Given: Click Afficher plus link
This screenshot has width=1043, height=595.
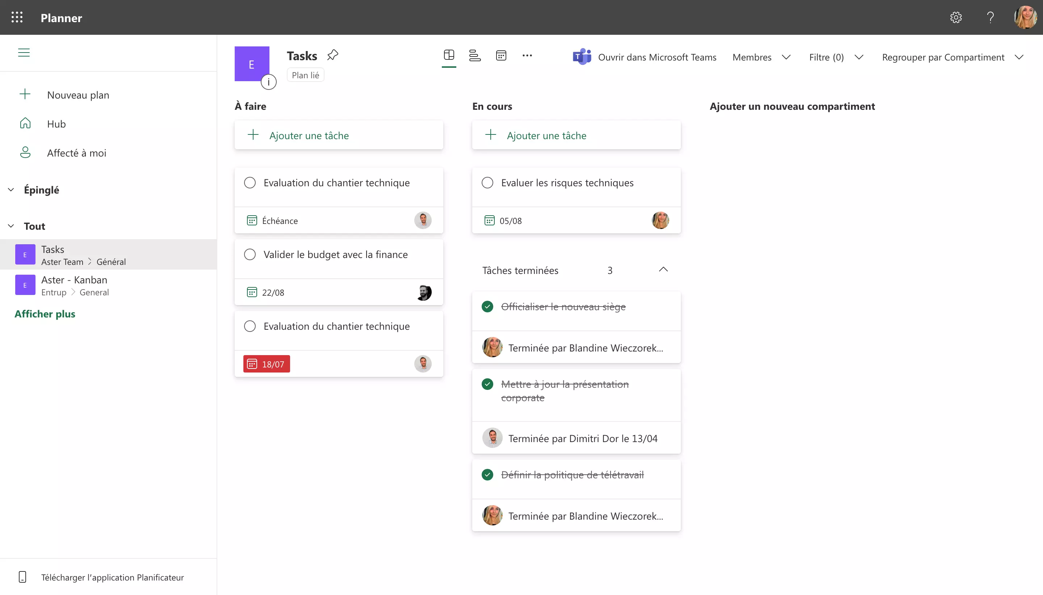Looking at the screenshot, I should point(45,314).
